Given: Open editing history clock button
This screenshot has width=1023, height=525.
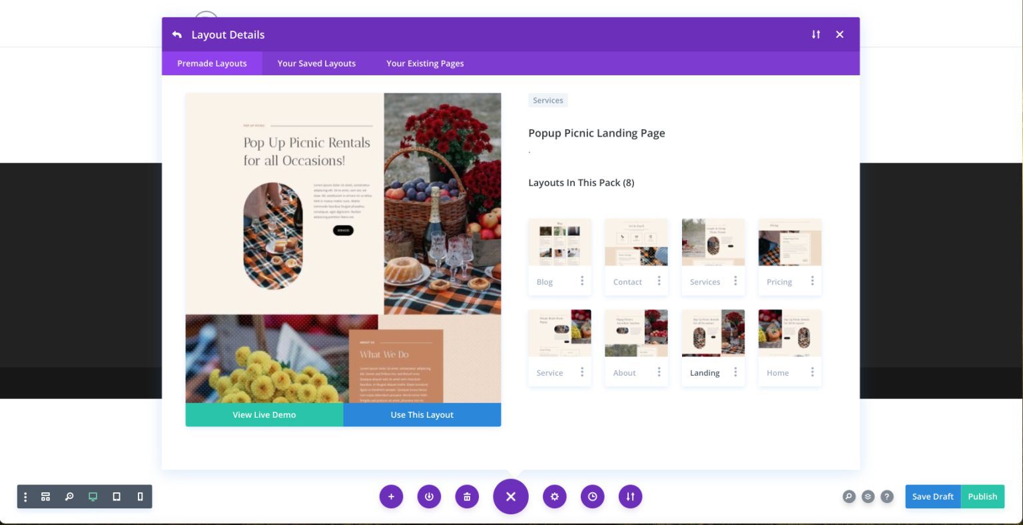Looking at the screenshot, I should 592,496.
